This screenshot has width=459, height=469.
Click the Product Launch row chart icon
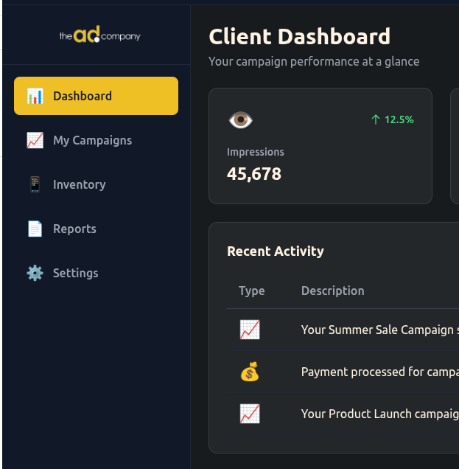click(250, 414)
